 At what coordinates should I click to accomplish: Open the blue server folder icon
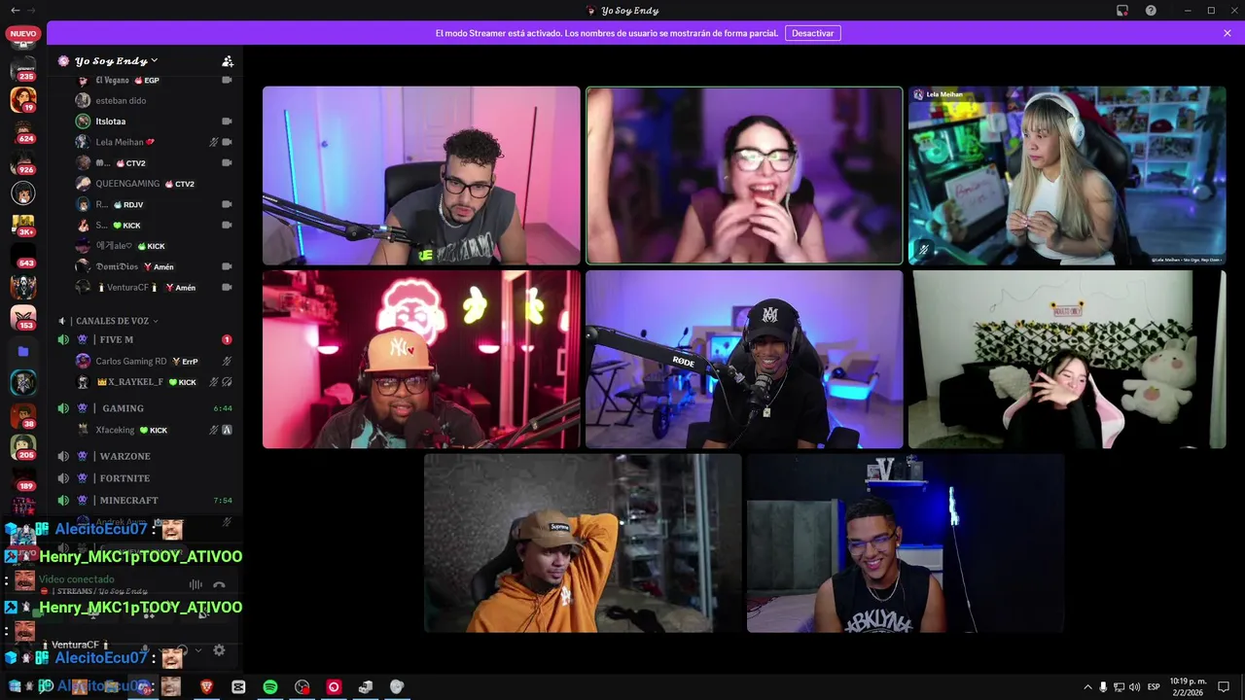coord(23,351)
